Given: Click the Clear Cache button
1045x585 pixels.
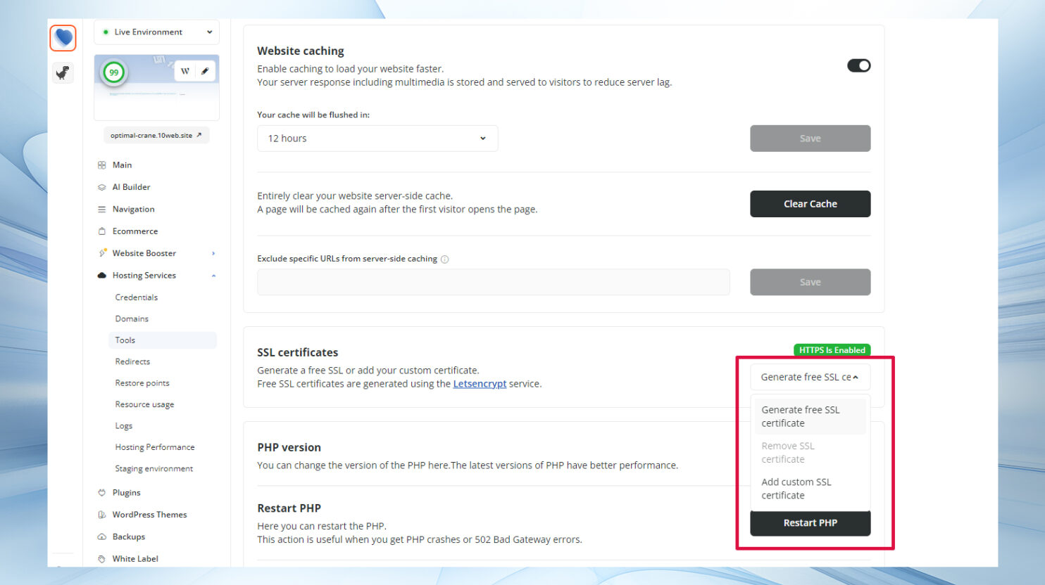Looking at the screenshot, I should coord(810,203).
